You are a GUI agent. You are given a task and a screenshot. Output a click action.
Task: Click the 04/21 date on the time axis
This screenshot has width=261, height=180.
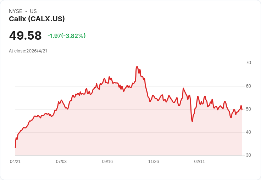[15, 162]
